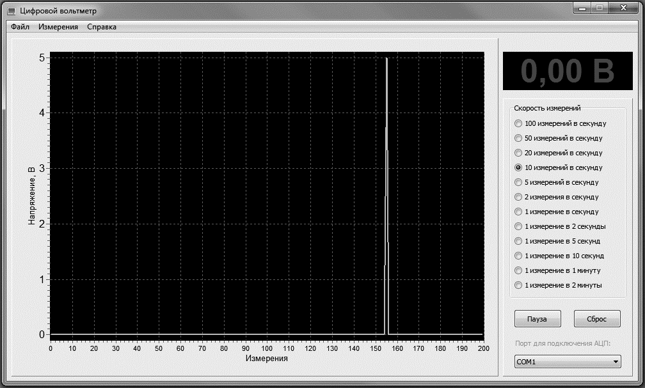Click the 0,00 В voltage display
The image size is (645, 388).
click(x=568, y=71)
